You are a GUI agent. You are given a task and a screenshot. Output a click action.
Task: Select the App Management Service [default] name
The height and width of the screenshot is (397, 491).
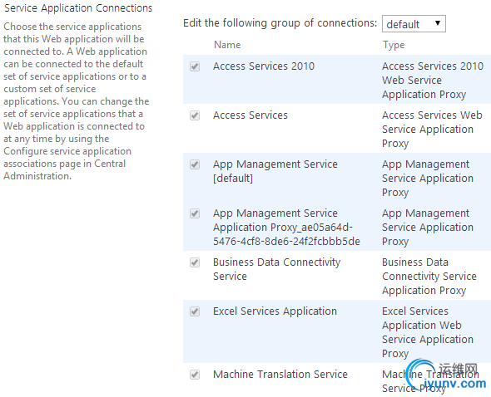point(275,171)
